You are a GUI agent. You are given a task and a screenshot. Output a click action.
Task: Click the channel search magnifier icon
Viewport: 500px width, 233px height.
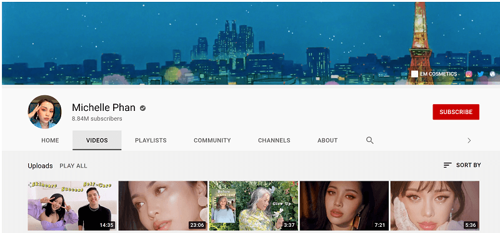point(369,140)
